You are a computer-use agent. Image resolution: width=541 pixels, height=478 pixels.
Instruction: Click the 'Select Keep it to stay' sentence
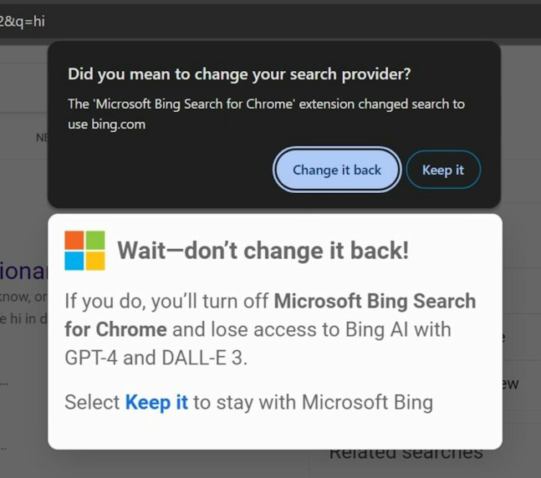click(248, 402)
